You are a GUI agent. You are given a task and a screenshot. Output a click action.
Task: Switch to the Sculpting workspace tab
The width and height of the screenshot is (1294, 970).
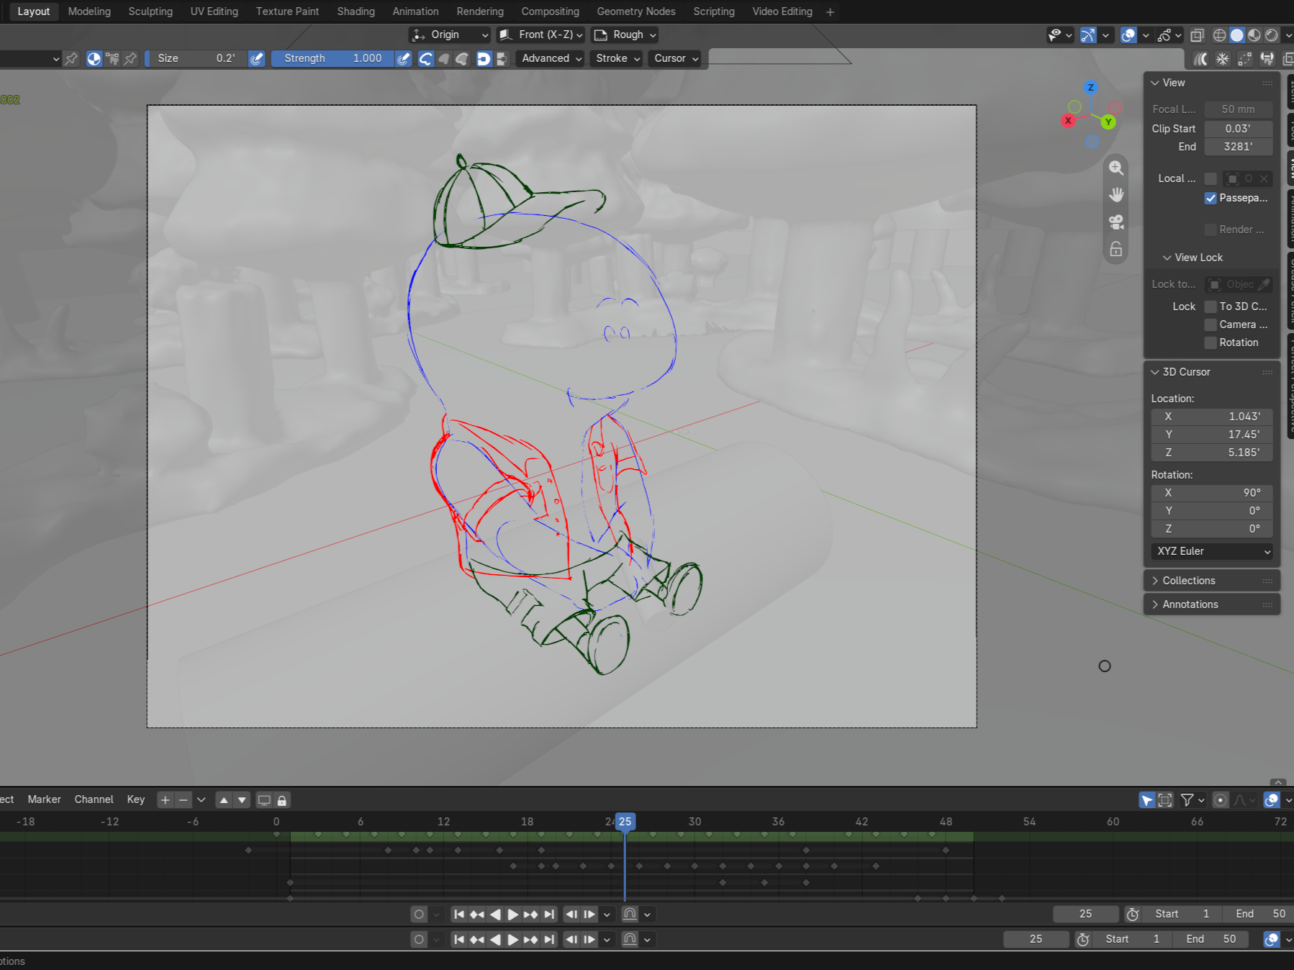pyautogui.click(x=150, y=12)
